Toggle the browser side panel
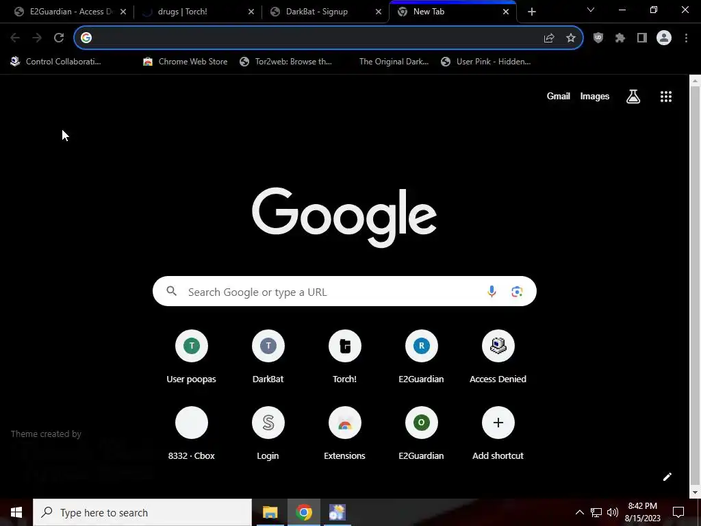The image size is (701, 526). [642, 38]
